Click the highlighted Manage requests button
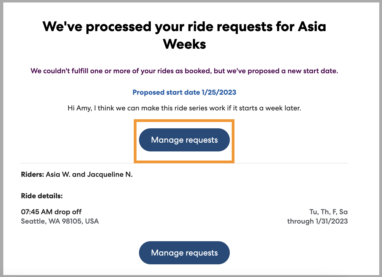 [x=184, y=140]
